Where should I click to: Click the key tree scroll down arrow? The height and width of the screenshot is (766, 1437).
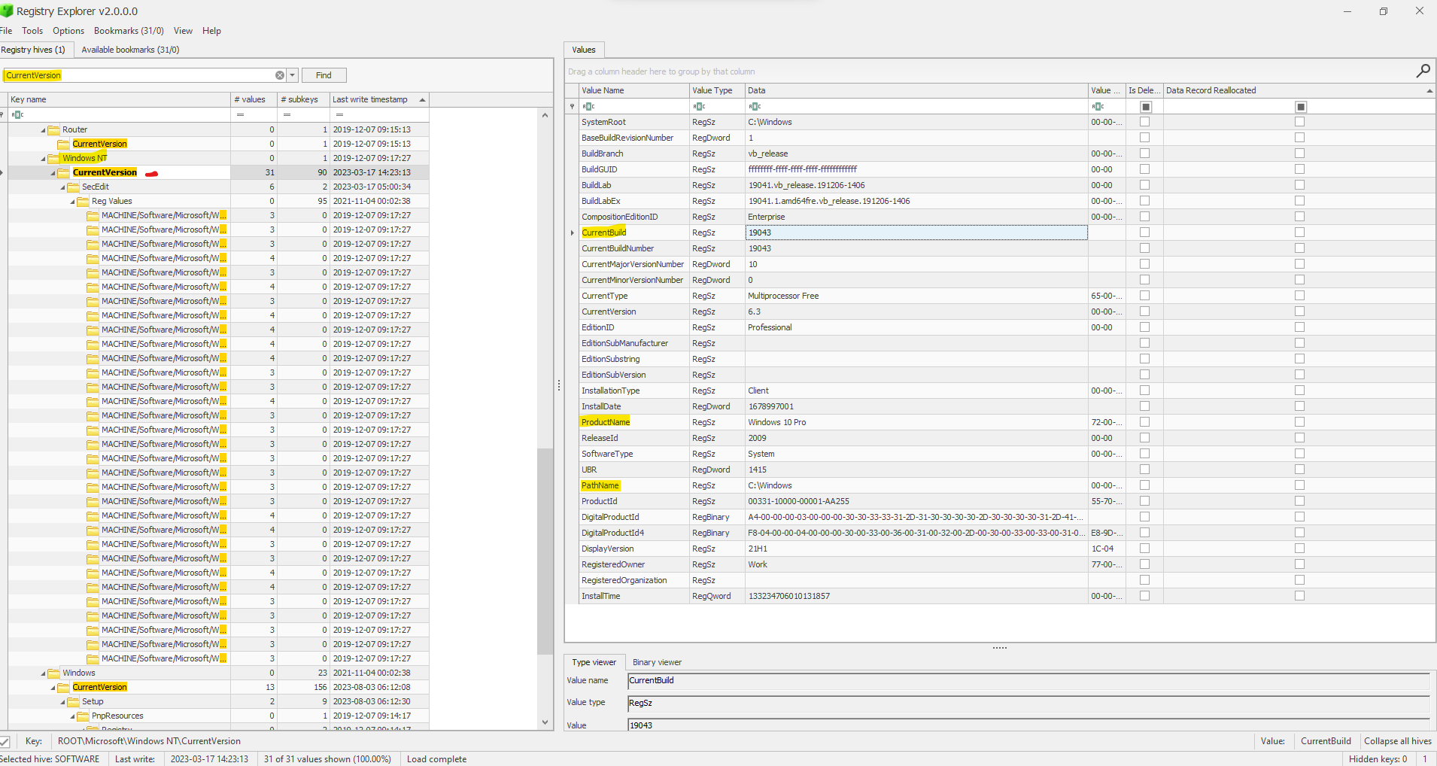tap(545, 722)
